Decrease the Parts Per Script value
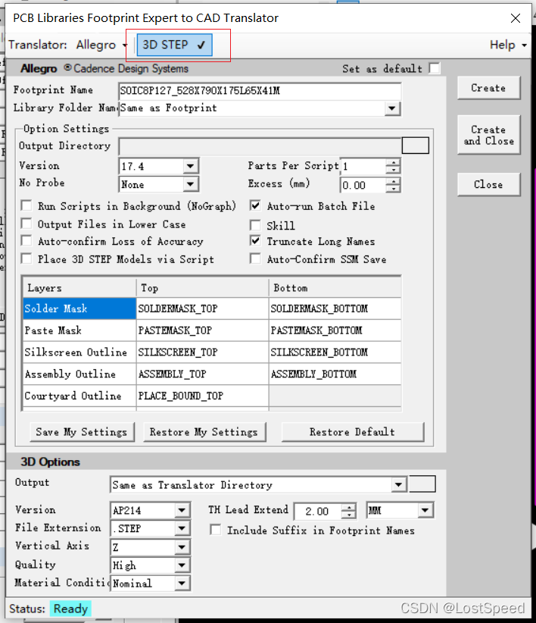Screen dimensions: 536x623 point(393,170)
